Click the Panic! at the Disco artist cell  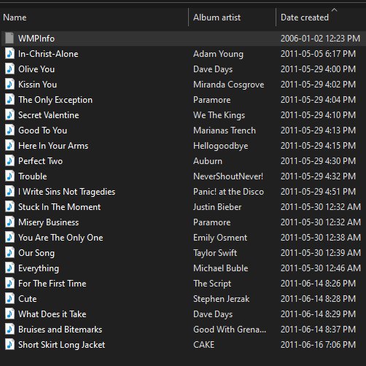pos(228,192)
